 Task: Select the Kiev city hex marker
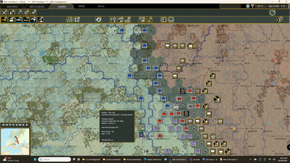141,135
